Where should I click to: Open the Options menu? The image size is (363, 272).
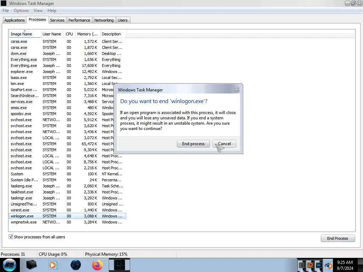click(x=21, y=11)
